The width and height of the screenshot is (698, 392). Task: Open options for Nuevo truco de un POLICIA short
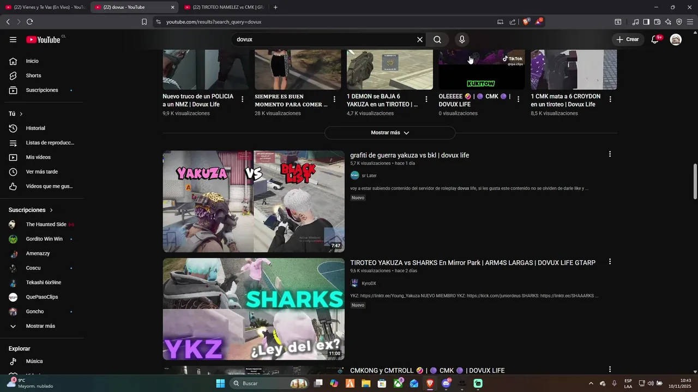(x=242, y=99)
